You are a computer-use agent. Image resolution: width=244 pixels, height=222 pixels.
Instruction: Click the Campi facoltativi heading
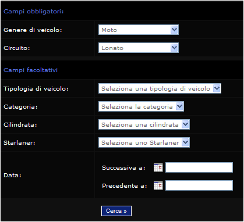[30, 70]
